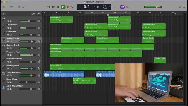Open the Loop Browser icon

click(184, 7)
